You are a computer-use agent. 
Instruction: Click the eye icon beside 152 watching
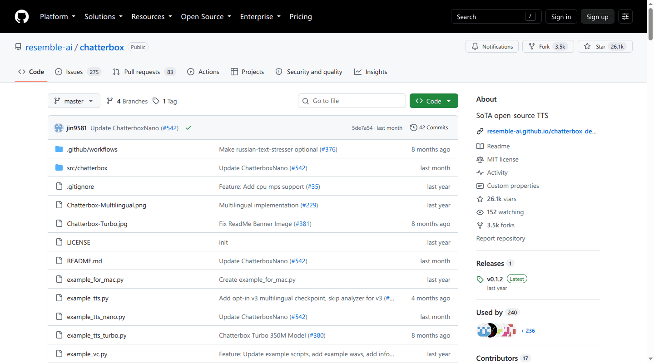480,212
